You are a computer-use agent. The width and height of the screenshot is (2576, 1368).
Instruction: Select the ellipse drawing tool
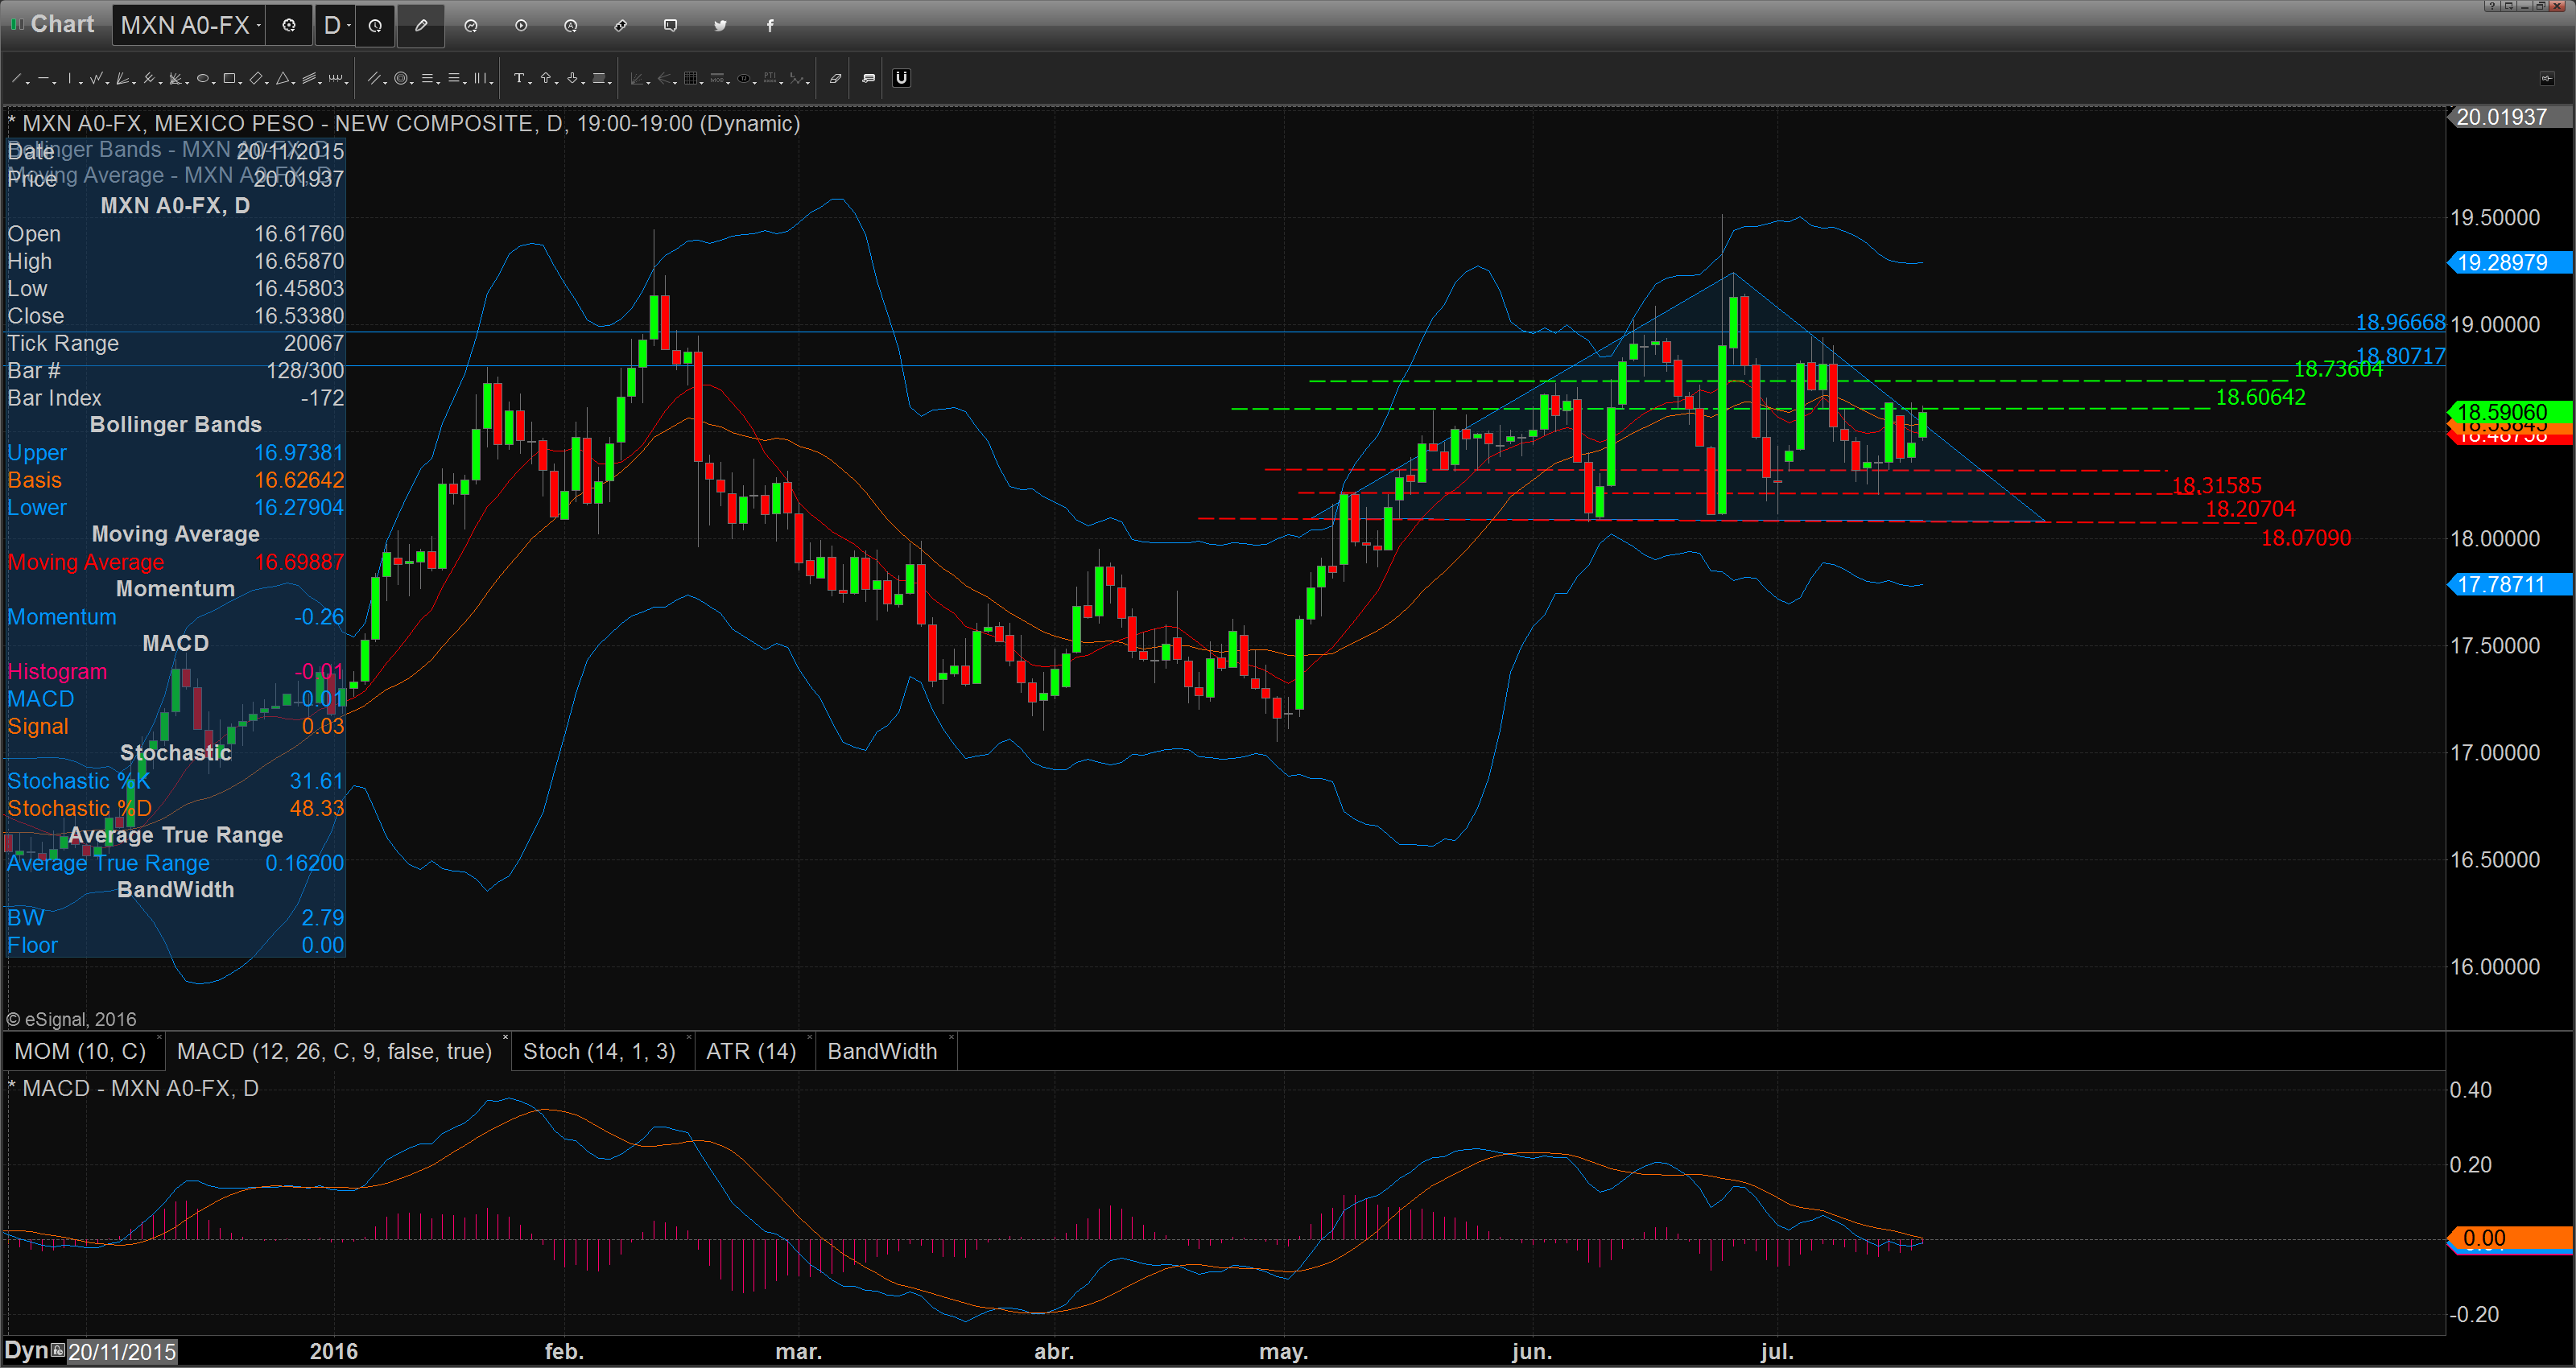pos(202,78)
